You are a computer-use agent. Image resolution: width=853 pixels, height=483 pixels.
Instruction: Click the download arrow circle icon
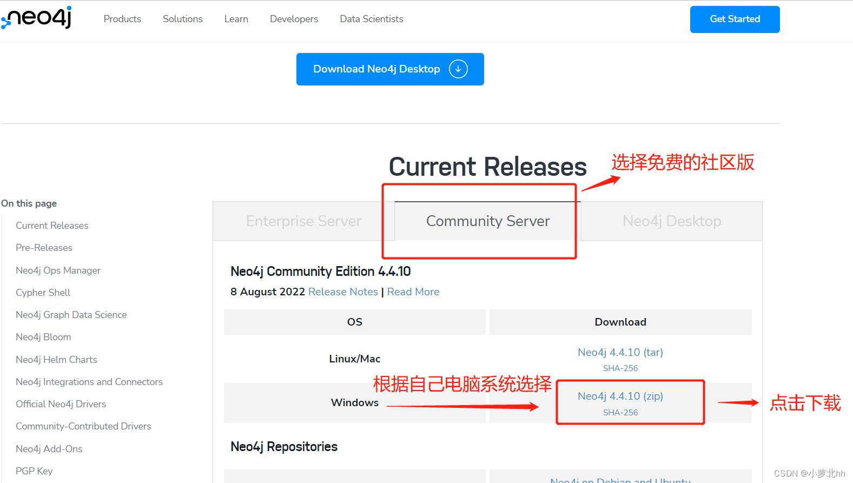coord(458,69)
